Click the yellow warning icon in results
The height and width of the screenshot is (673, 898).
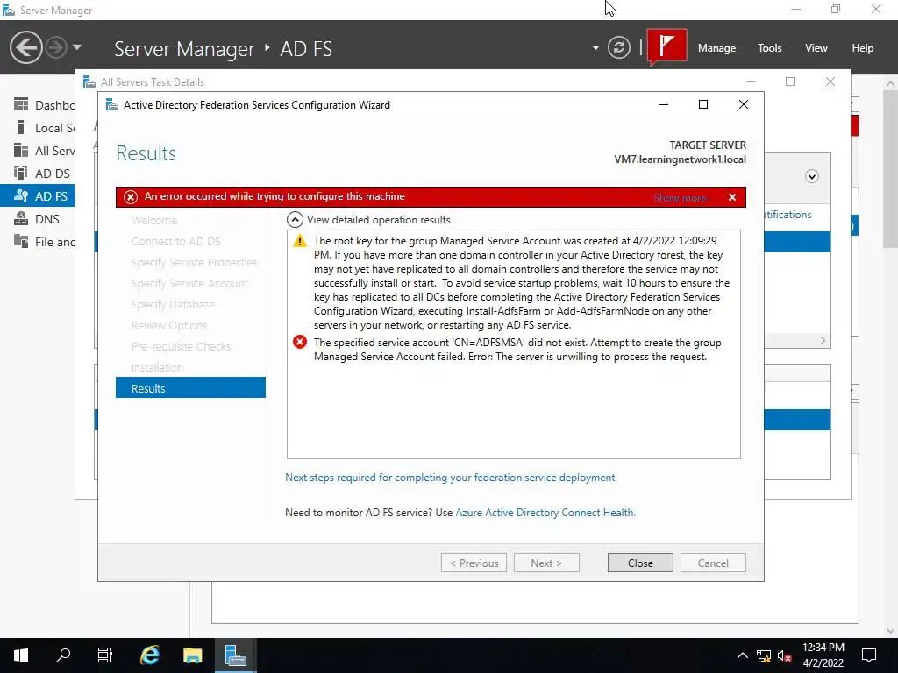coord(300,241)
